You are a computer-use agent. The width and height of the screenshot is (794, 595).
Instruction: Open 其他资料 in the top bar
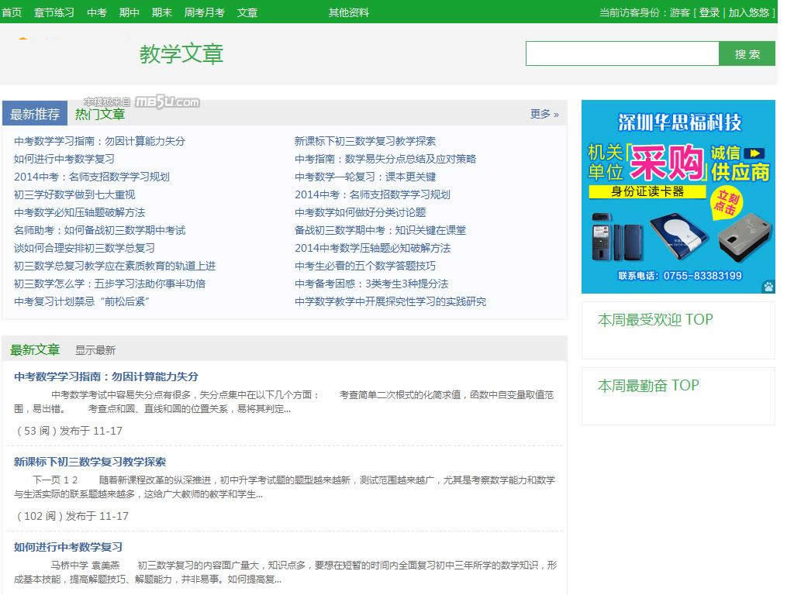pyautogui.click(x=348, y=12)
